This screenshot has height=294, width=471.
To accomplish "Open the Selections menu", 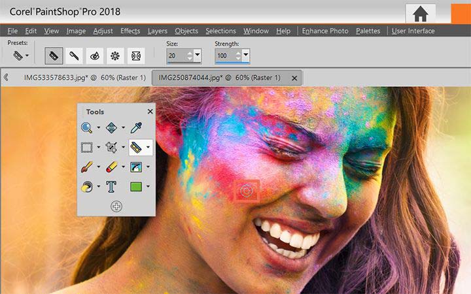I will click(221, 31).
